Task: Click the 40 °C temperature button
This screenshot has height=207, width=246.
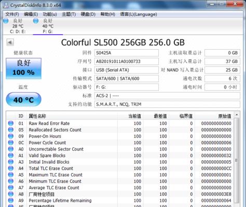Action: (x=24, y=100)
